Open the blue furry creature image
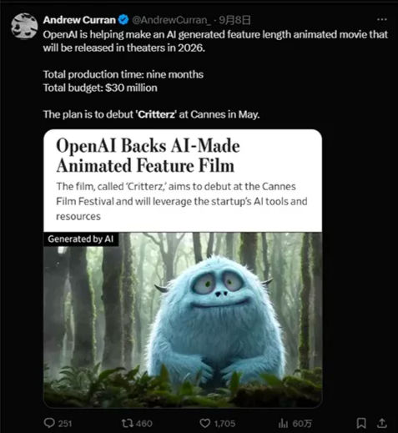The height and width of the screenshot is (433, 398). (x=183, y=320)
